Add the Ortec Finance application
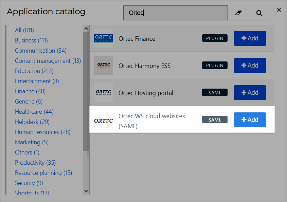 [250, 38]
